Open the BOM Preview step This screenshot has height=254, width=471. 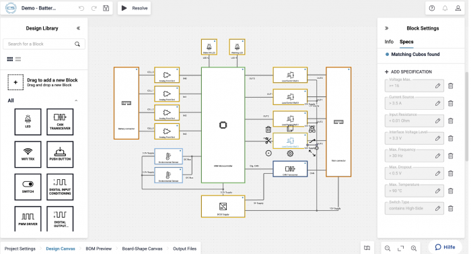(98, 249)
